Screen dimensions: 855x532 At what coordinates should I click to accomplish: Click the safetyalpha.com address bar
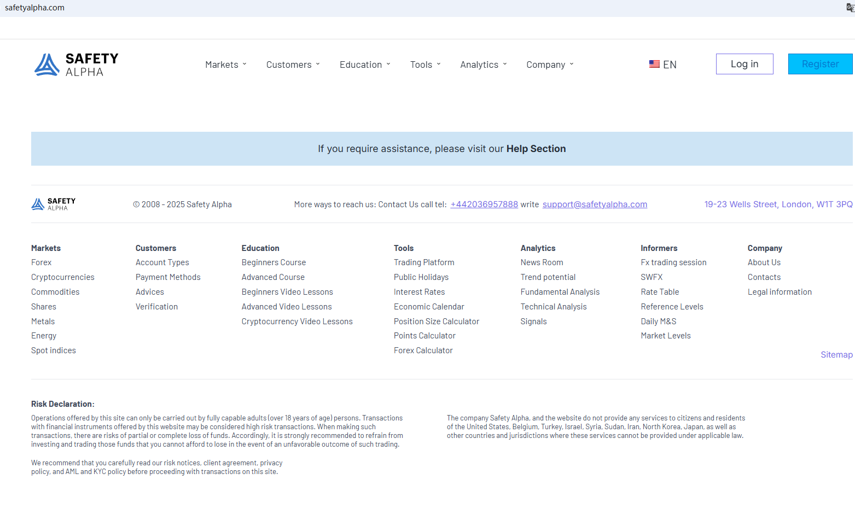point(35,8)
